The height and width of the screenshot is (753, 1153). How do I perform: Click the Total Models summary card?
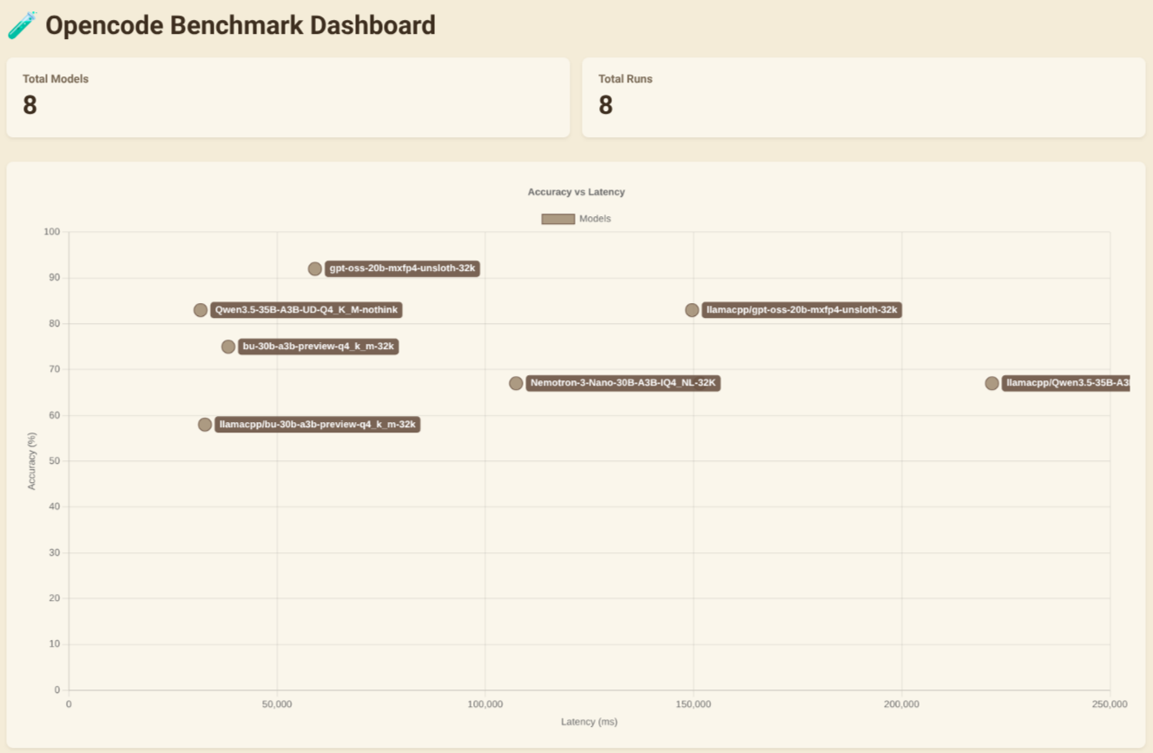click(287, 97)
